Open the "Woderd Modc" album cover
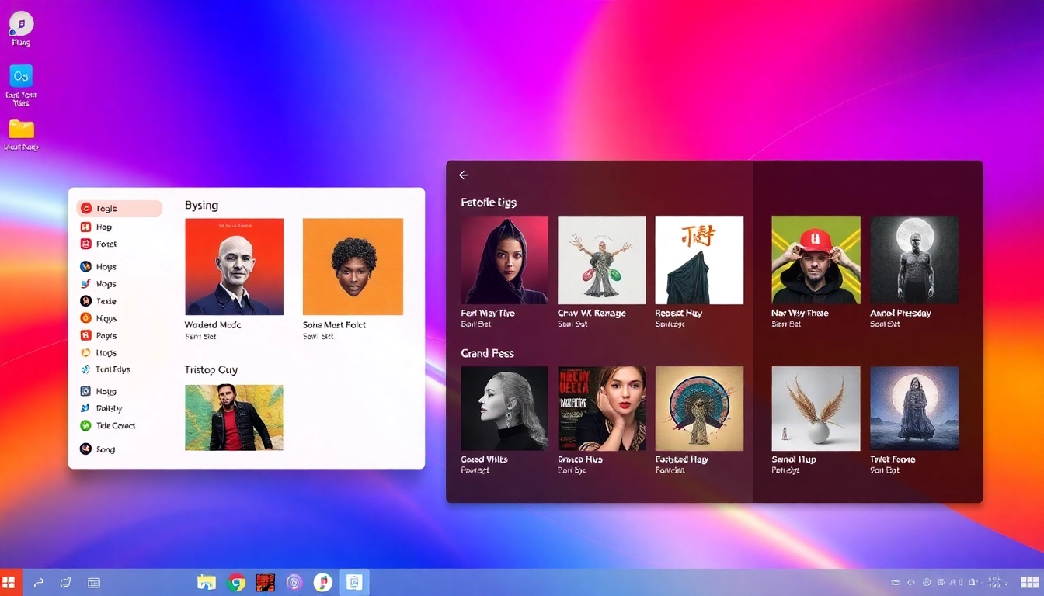The height and width of the screenshot is (596, 1044). click(234, 266)
